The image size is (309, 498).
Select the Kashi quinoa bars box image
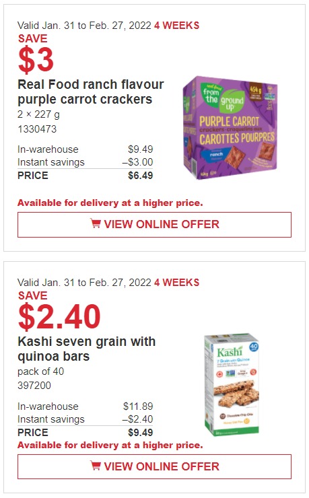pyautogui.click(x=232, y=384)
